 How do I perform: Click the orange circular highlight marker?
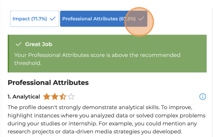pyautogui.click(x=139, y=21)
